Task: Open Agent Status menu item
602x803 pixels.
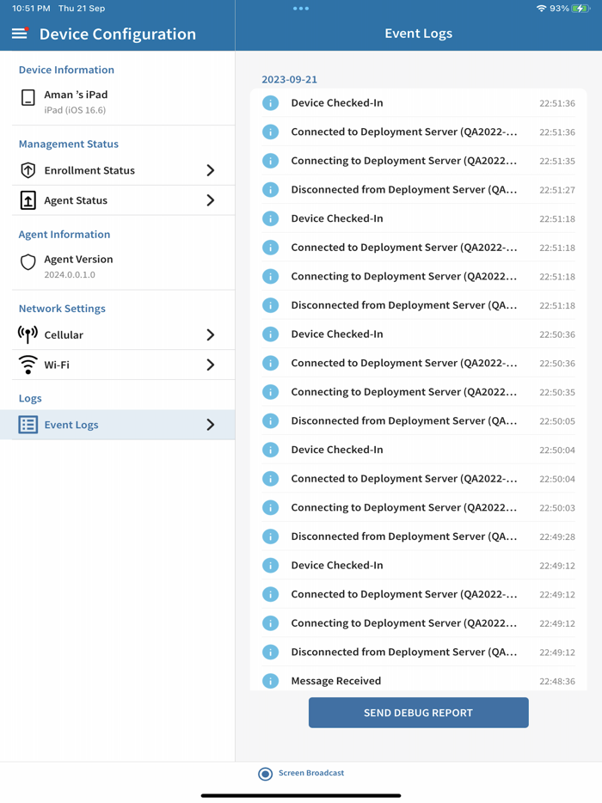Action: [x=118, y=200]
